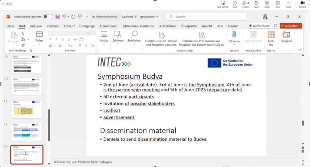Click the Aufzeichnen button
This screenshot has width=310, height=167.
pos(259,26)
